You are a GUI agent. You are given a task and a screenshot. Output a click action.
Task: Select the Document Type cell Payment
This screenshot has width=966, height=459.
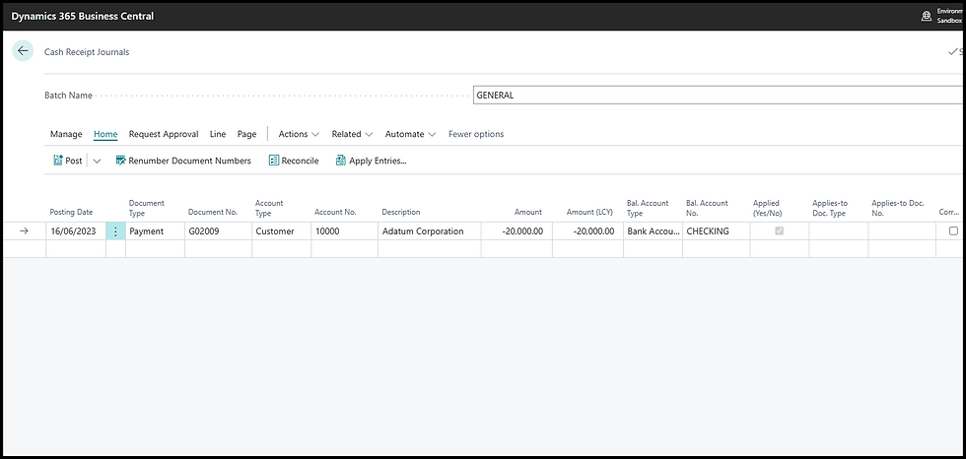(x=156, y=231)
